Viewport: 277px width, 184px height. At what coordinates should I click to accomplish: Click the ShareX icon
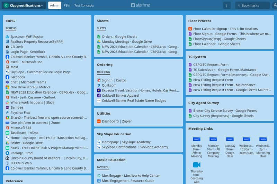pyautogui.click(x=7, y=118)
